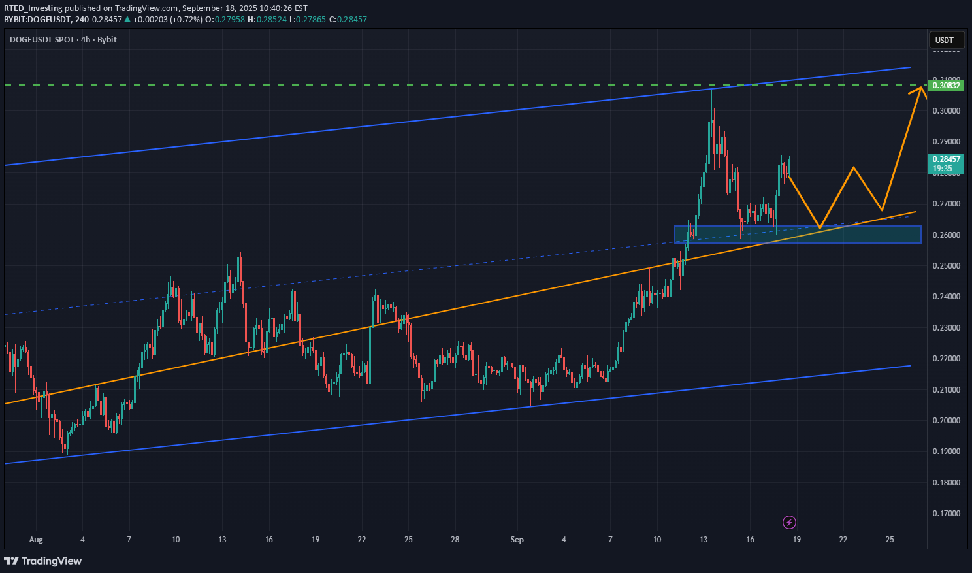Click the Aug label on time axis
This screenshot has height=573, width=972.
36,540
